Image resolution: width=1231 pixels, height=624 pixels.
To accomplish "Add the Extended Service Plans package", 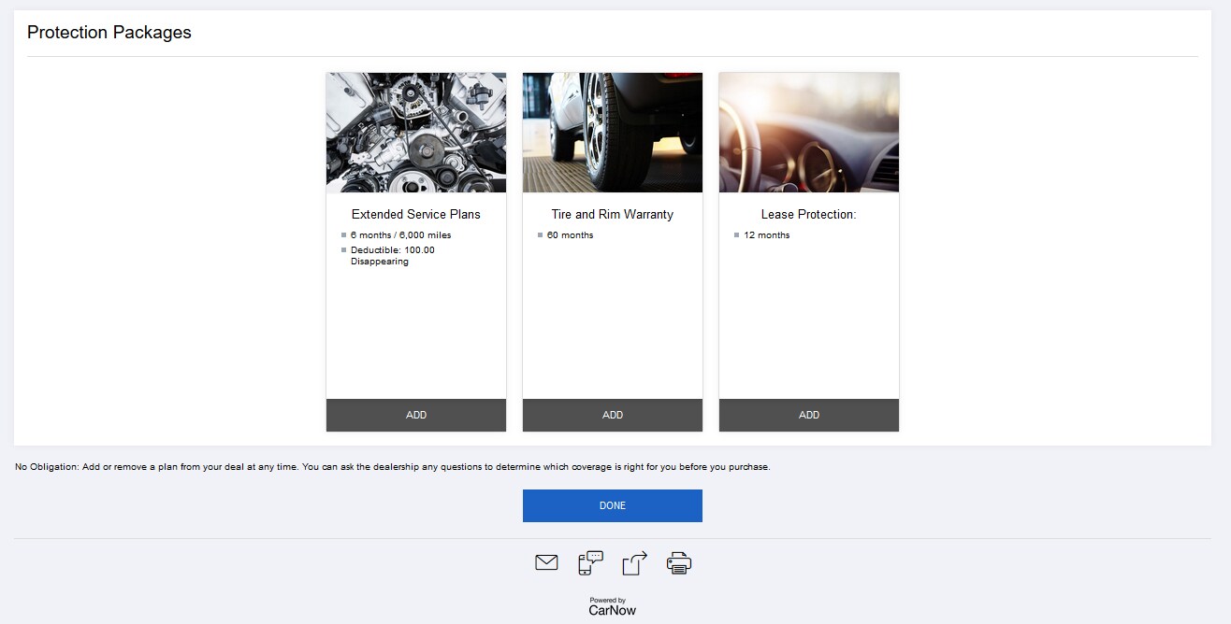I will 416,415.
